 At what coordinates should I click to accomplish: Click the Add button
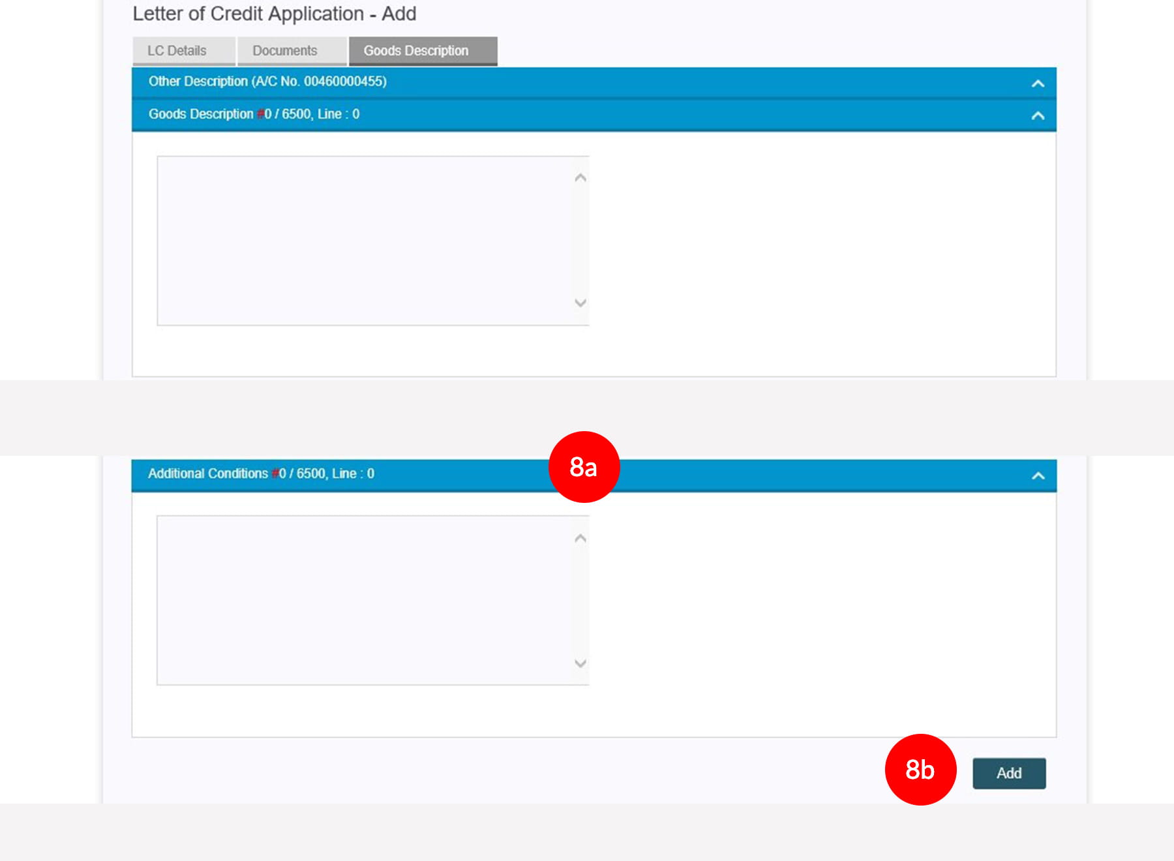tap(1008, 774)
